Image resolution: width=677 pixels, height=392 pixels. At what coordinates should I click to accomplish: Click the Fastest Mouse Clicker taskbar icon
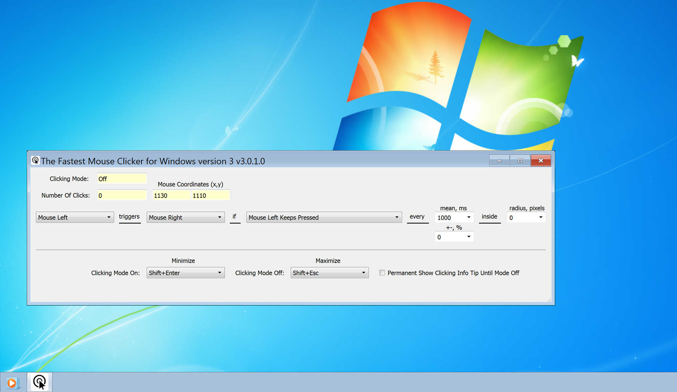(x=39, y=382)
